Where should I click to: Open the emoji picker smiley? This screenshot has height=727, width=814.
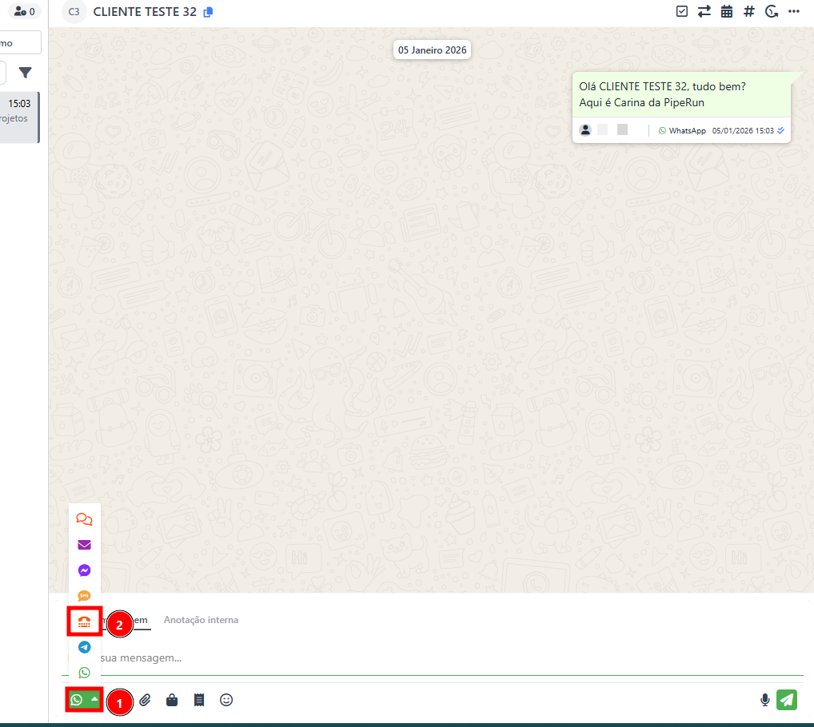click(x=226, y=701)
